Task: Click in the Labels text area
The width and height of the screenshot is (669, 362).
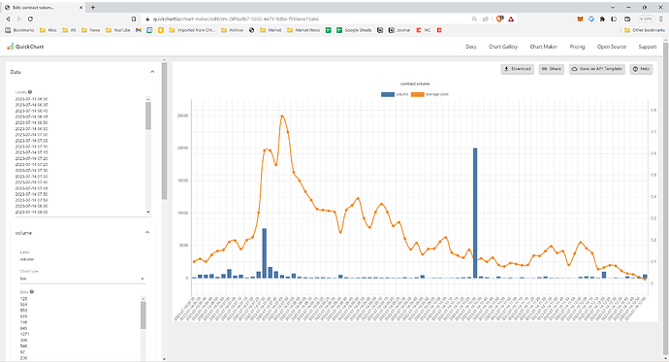Action: coord(80,155)
